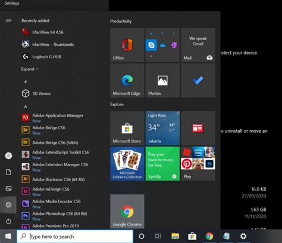The width and height of the screenshot is (282, 243).
Task: Open the Mail tile
Action: (x=198, y=45)
